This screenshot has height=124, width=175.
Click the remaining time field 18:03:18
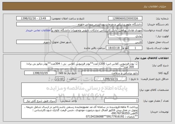tap(114, 48)
